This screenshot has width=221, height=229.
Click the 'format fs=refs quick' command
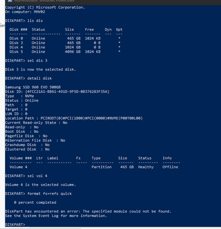(50, 194)
